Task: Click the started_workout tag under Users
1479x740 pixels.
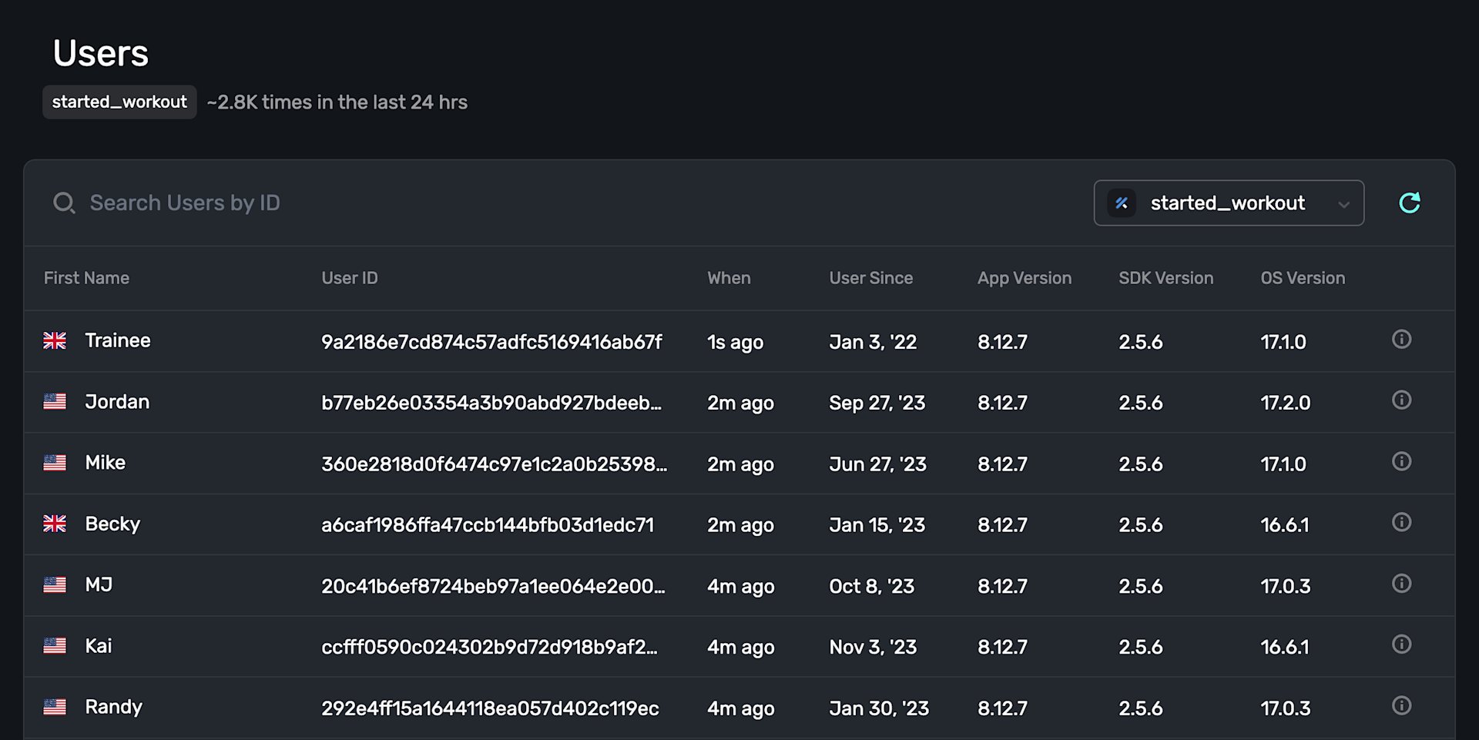Action: point(119,102)
